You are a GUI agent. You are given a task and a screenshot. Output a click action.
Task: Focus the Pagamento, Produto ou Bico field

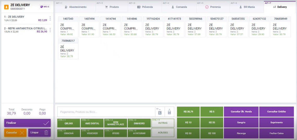pyautogui.click(x=106, y=112)
